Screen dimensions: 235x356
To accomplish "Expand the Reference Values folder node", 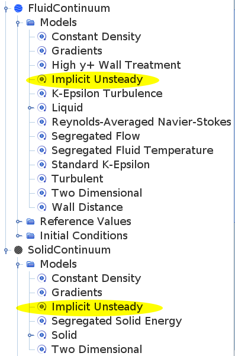I will point(18,222).
